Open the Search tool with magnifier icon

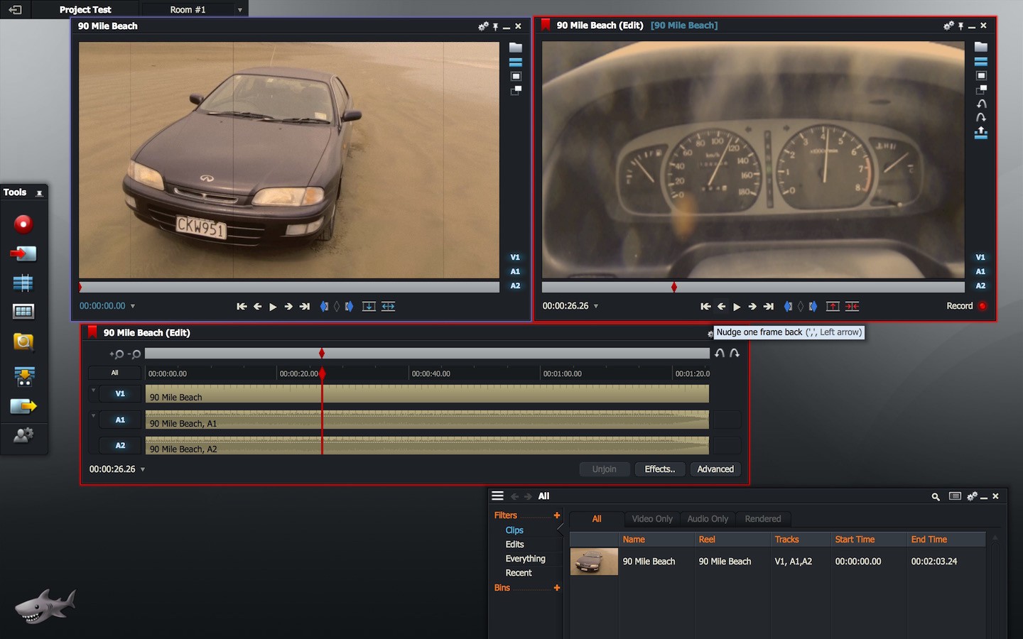coord(23,342)
